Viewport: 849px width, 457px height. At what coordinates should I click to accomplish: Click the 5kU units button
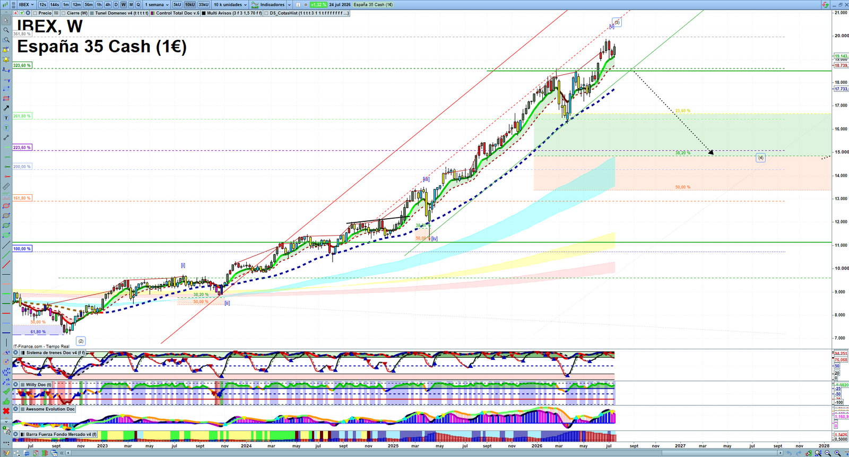pos(177,5)
